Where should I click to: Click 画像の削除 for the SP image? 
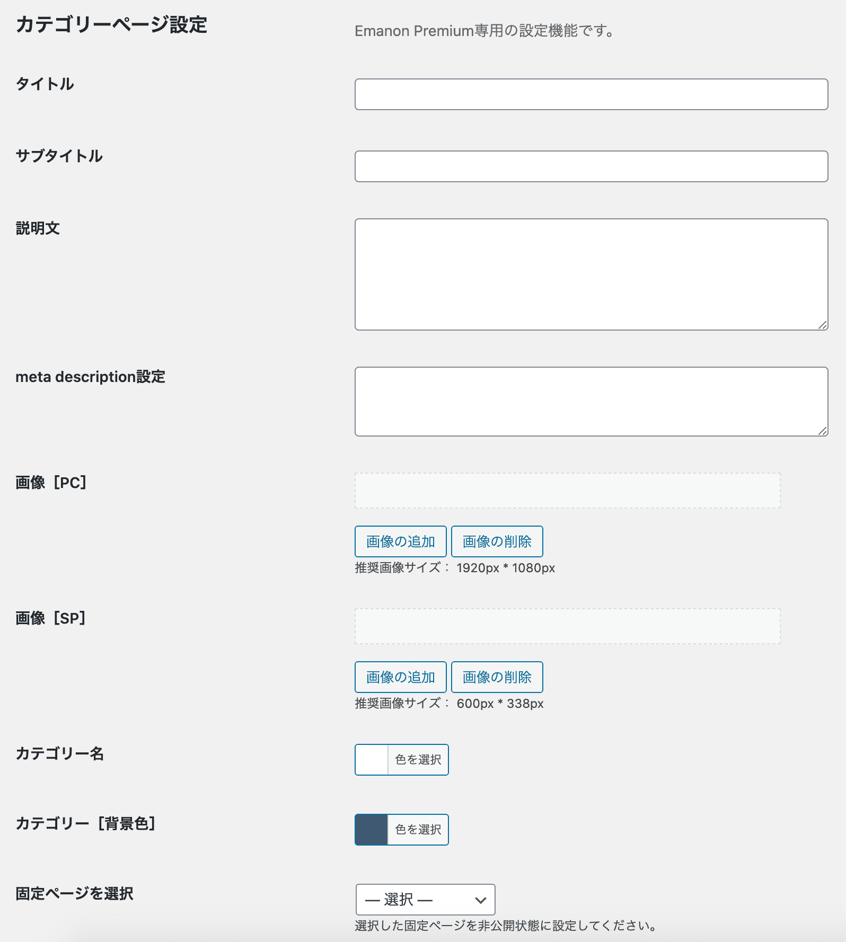pos(497,677)
